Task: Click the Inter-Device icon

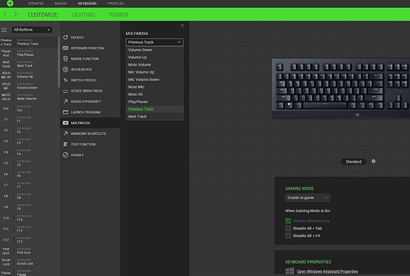Action: tap(65, 70)
